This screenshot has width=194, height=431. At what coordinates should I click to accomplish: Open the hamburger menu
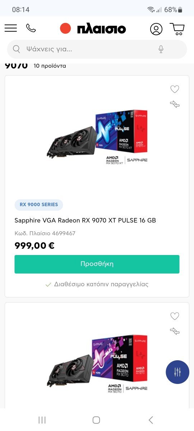click(11, 28)
